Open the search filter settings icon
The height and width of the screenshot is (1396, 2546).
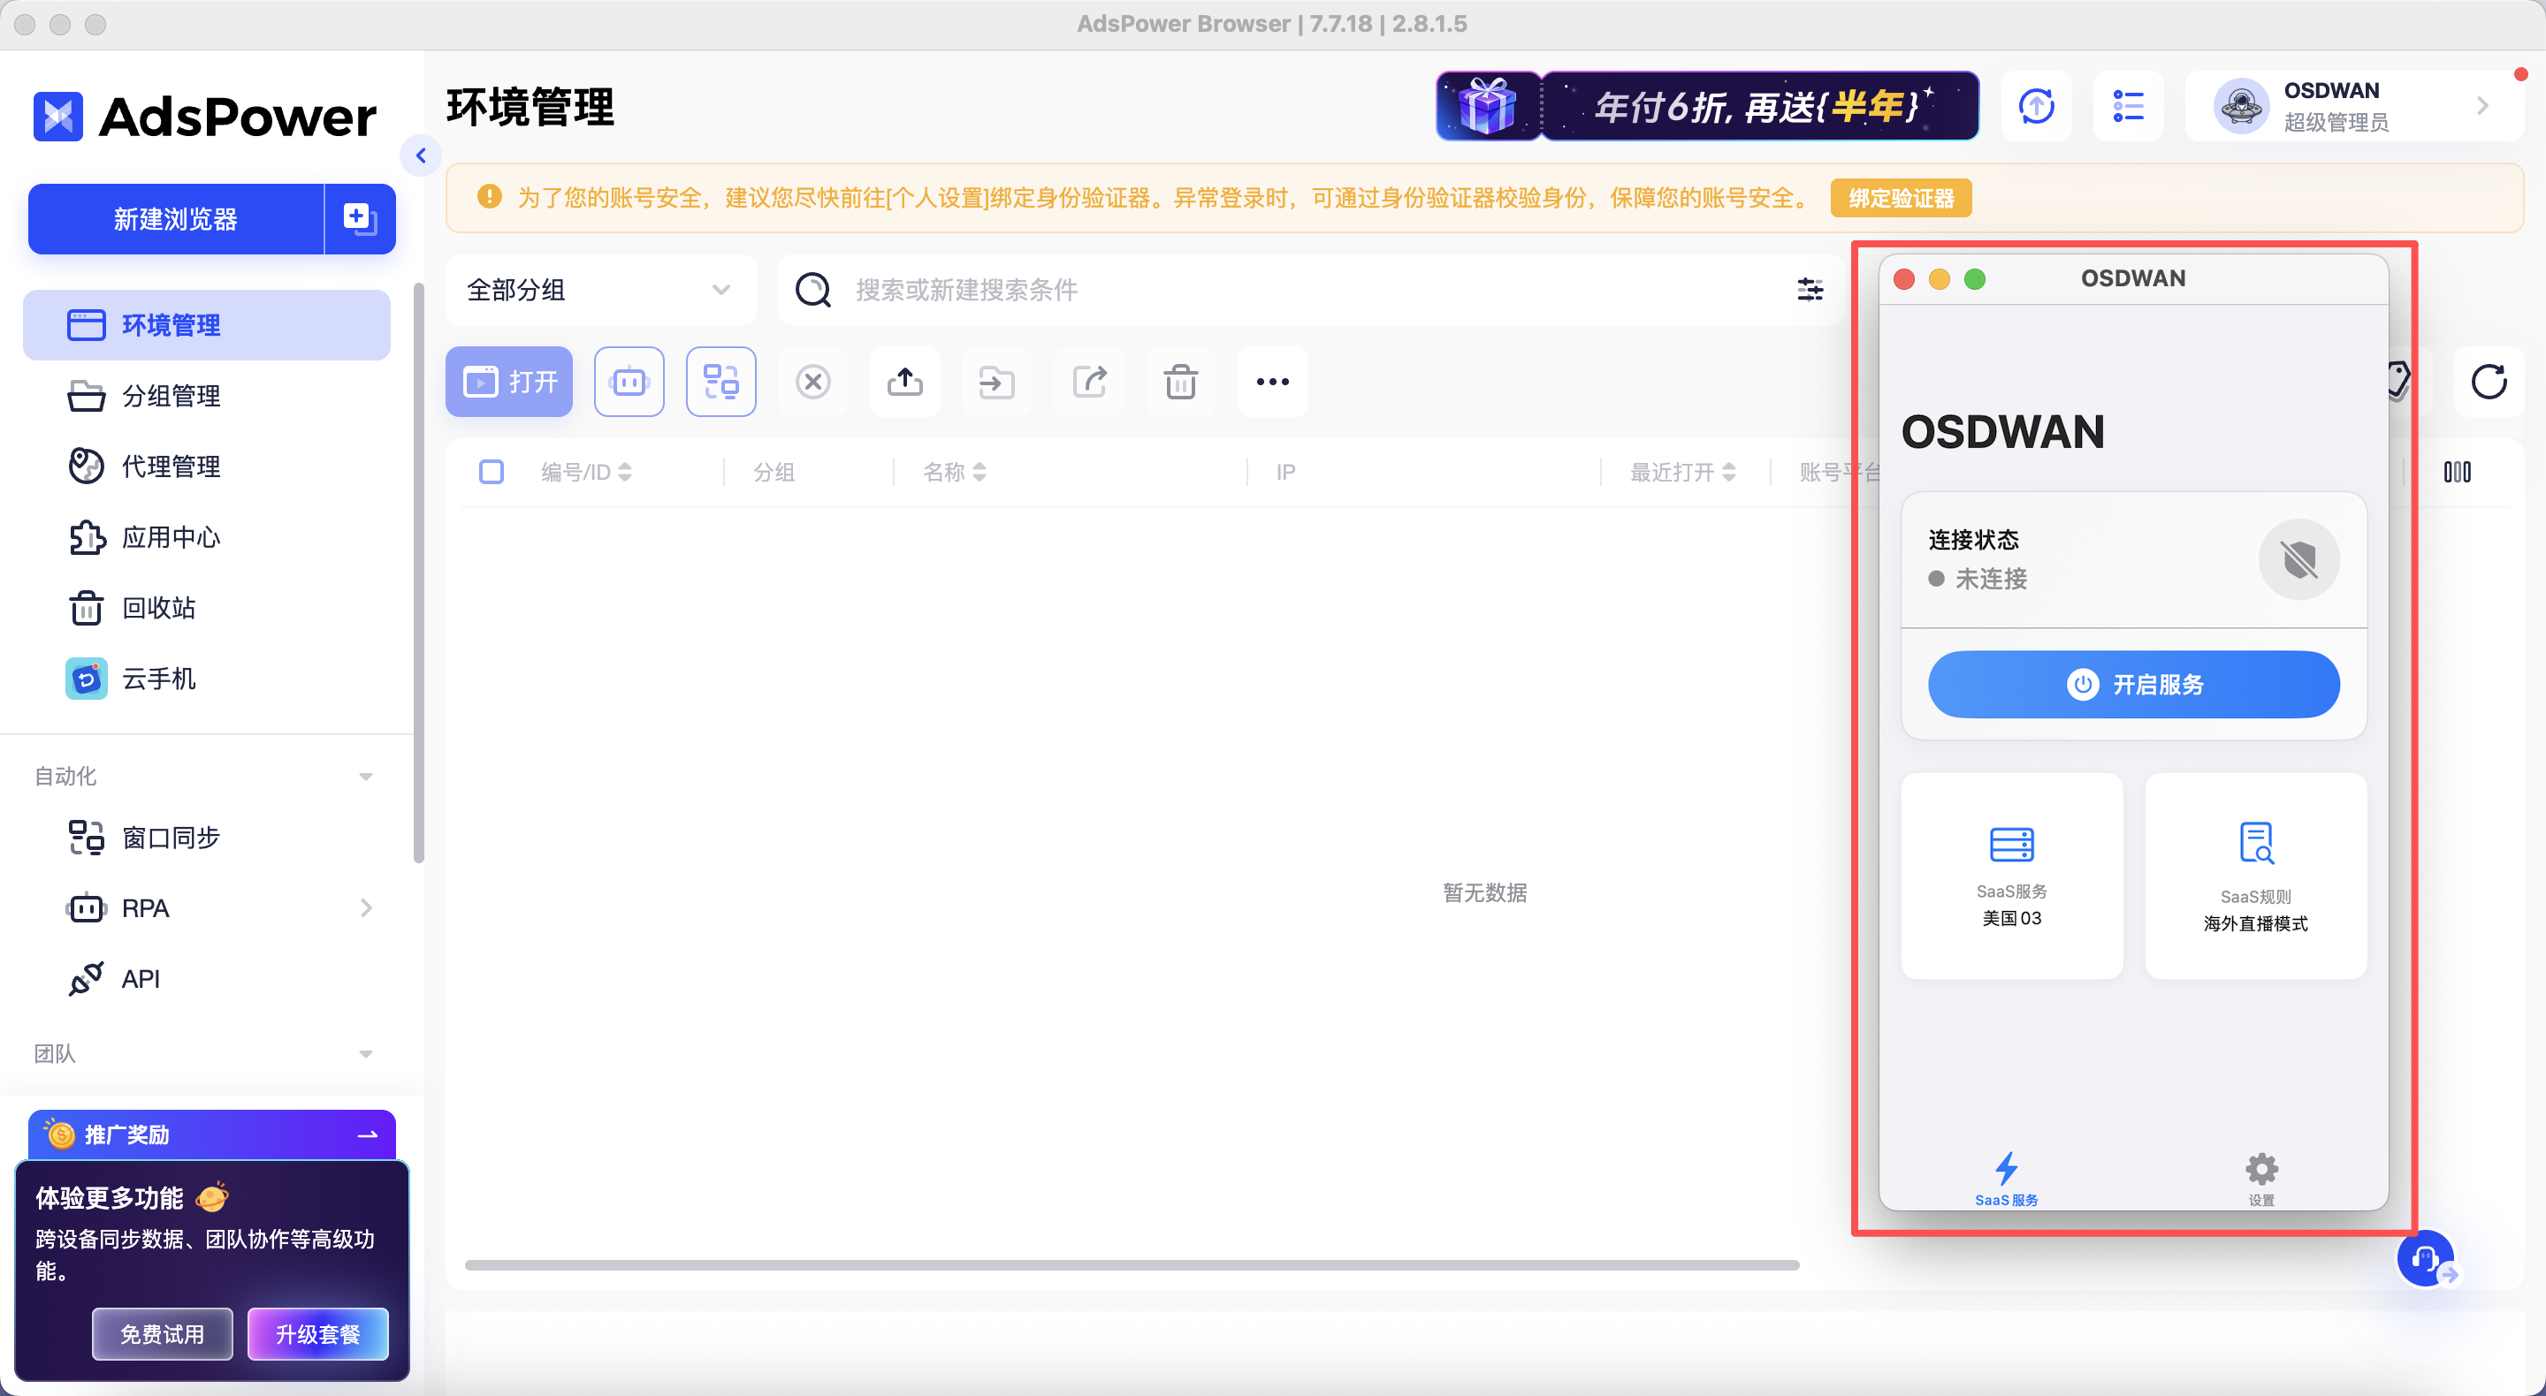tap(1810, 290)
